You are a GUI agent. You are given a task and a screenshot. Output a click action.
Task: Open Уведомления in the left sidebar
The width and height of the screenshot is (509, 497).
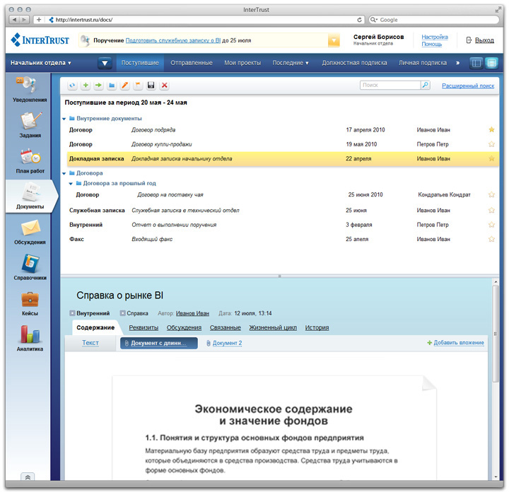[30, 89]
